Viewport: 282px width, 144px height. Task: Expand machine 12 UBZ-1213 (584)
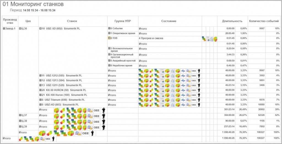click(x=40, y=80)
